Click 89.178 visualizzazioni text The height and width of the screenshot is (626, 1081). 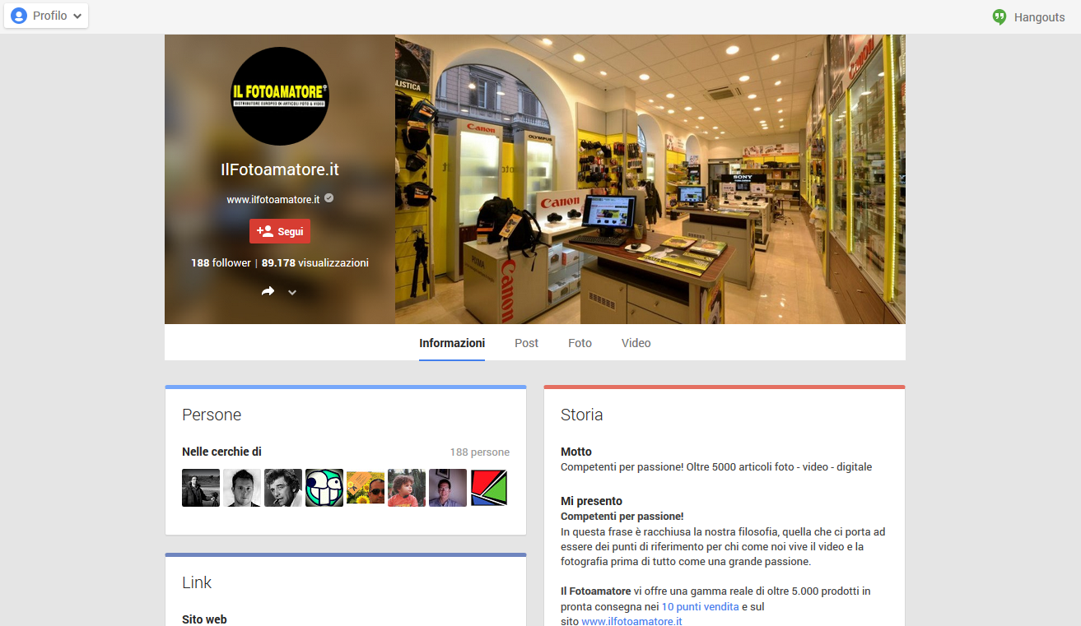coord(315,263)
